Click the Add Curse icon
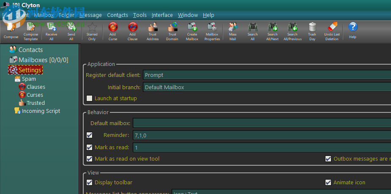 click(x=113, y=27)
